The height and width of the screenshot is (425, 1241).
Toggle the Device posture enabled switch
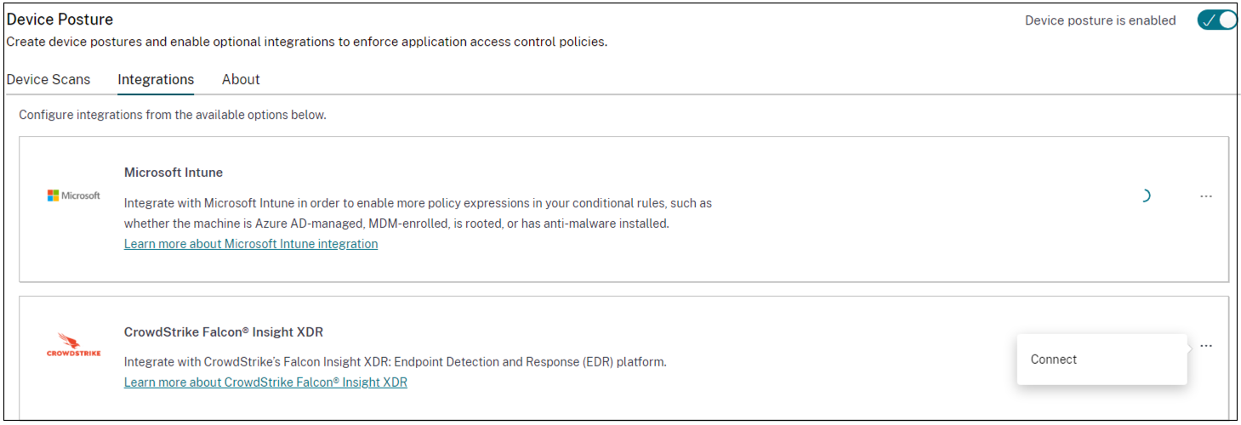(x=1216, y=20)
